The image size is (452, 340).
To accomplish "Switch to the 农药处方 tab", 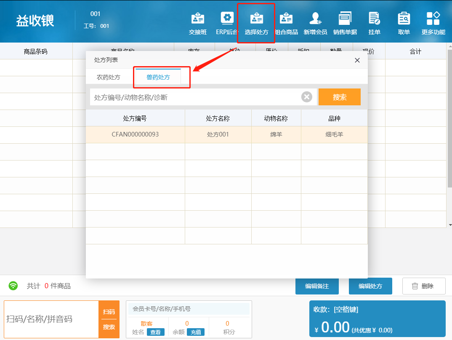I will click(109, 78).
